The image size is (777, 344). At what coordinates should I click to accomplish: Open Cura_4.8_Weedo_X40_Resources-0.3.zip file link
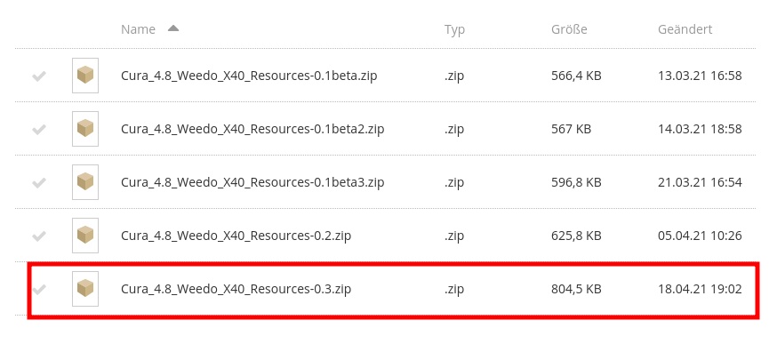(x=236, y=289)
